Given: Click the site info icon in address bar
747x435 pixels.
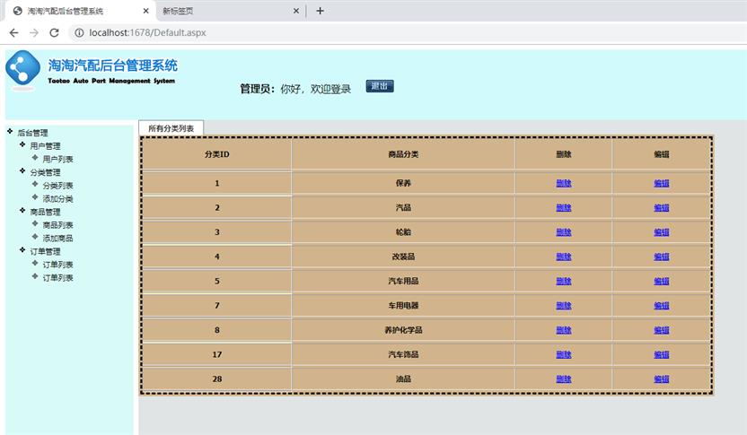Looking at the screenshot, I should tap(78, 33).
